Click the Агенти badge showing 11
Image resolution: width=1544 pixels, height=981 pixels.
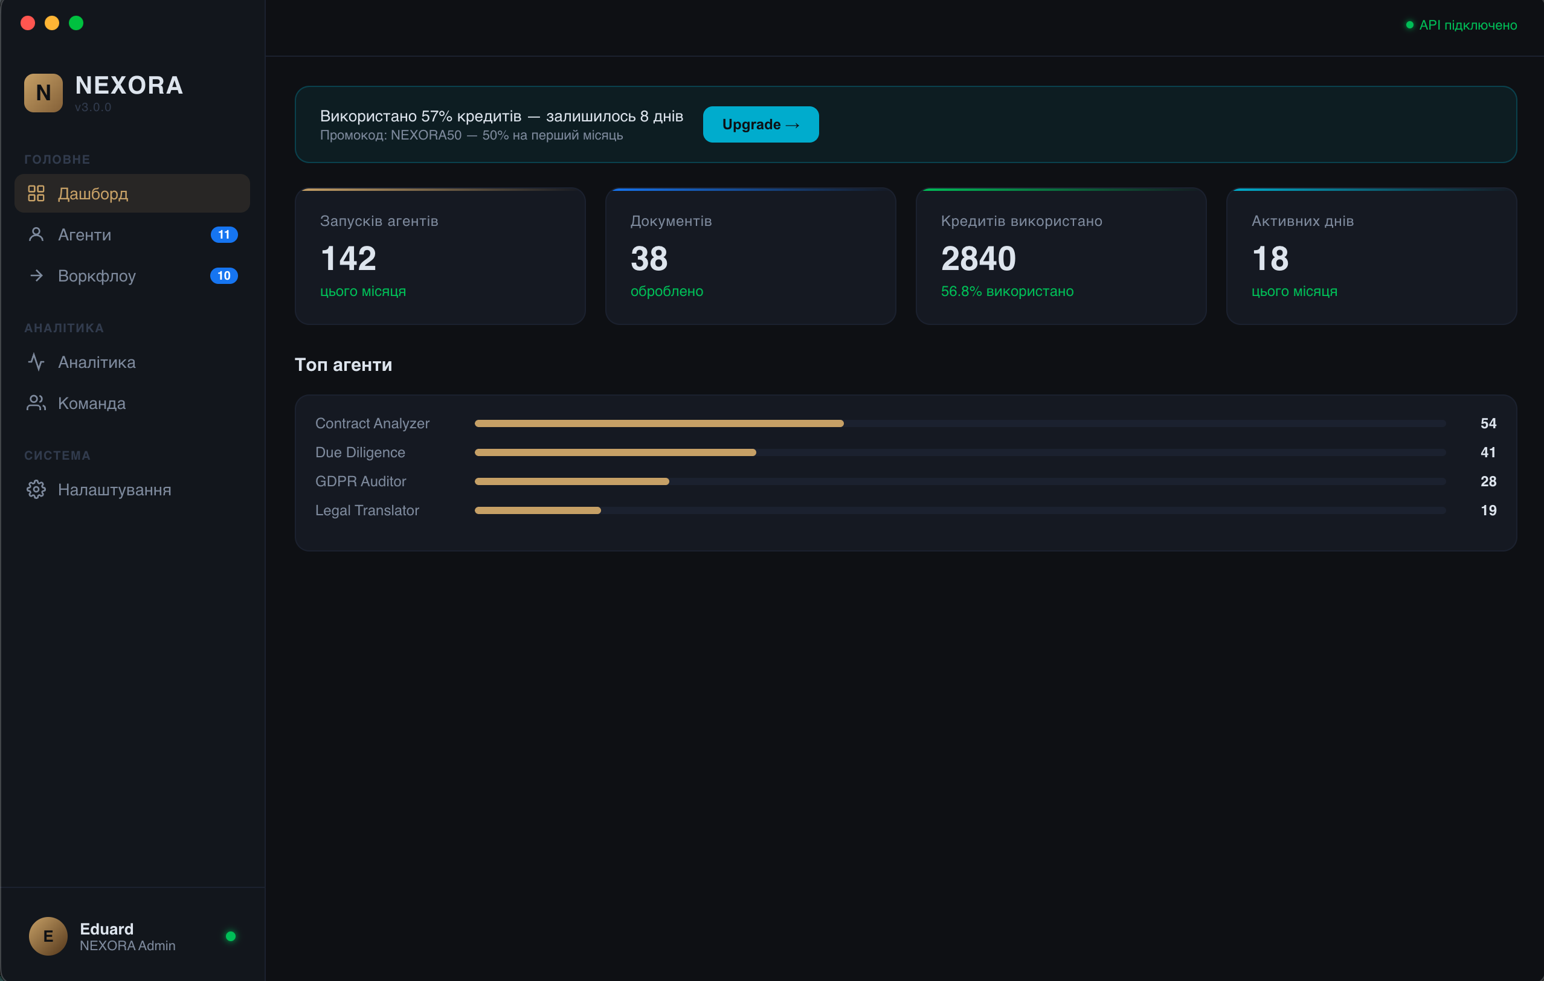pyautogui.click(x=224, y=234)
